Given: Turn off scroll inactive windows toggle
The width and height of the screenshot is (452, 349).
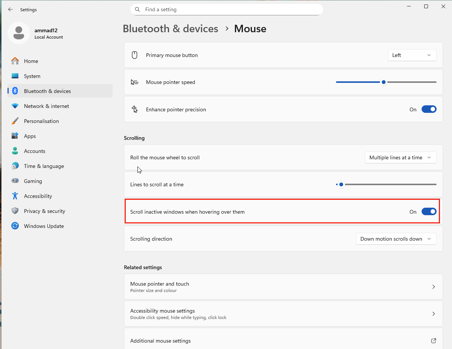Looking at the screenshot, I should 429,212.
